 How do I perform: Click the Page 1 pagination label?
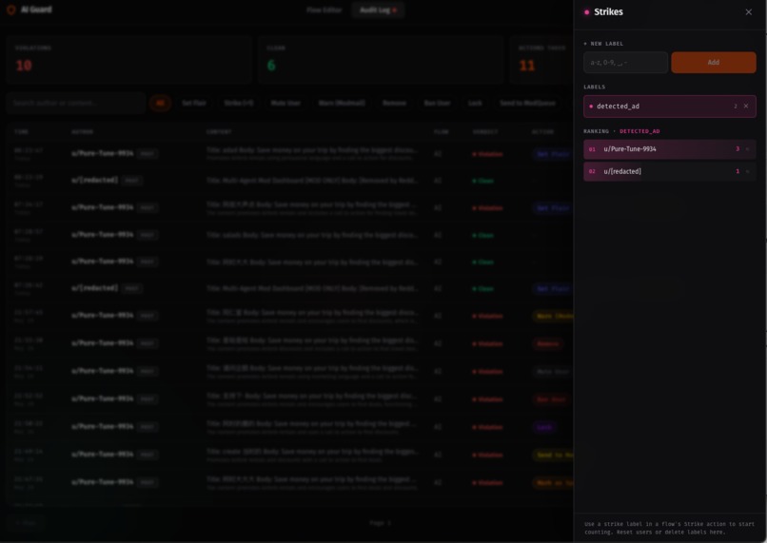(x=380, y=523)
